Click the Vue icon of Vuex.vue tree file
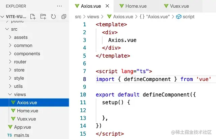Viewport: 216px width, 139px height. [13, 119]
